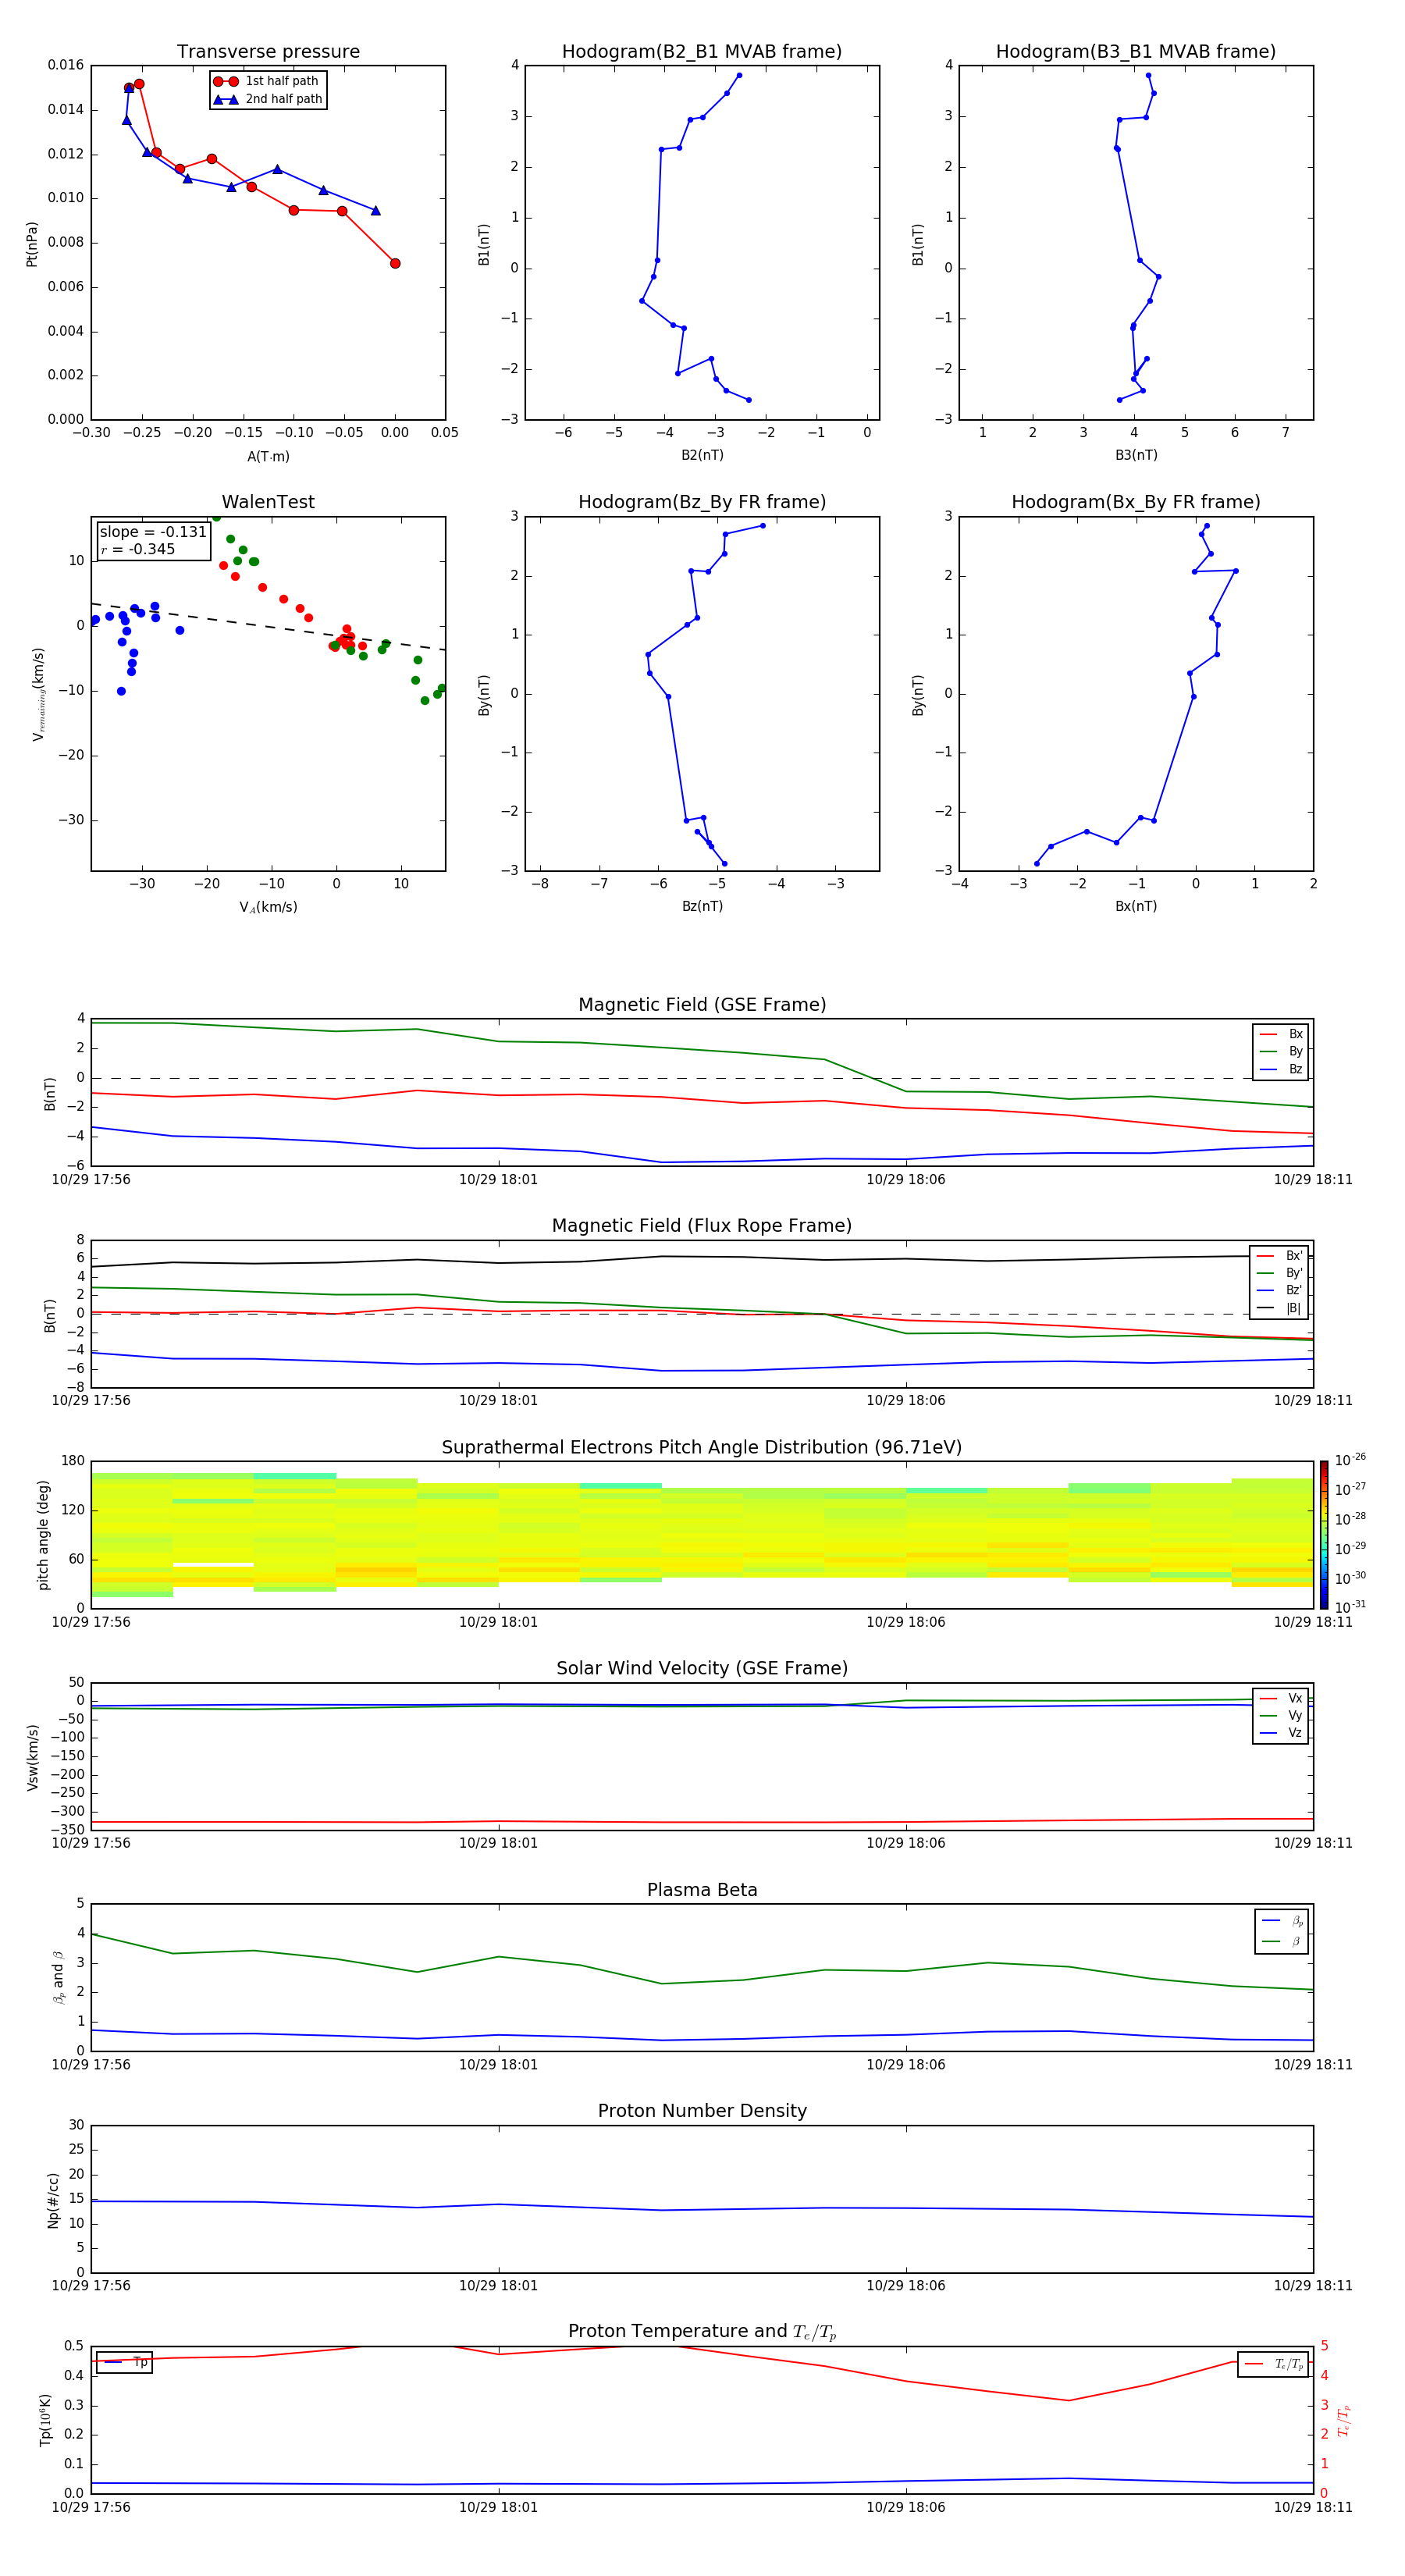Click the 'WalenTest' plot title
The width and height of the screenshot is (1405, 2576).
(268, 502)
